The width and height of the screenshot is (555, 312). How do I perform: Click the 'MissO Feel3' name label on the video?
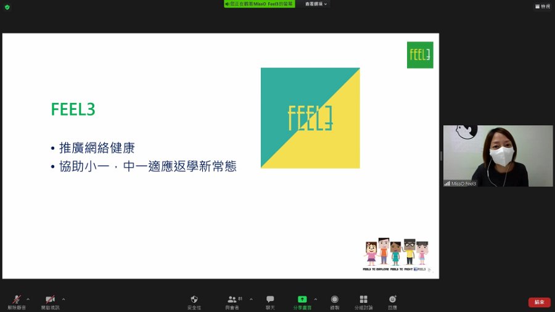pyautogui.click(x=464, y=184)
